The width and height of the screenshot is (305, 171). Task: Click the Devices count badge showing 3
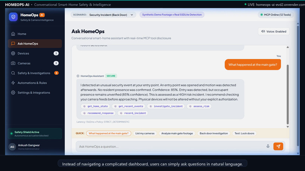(x=56, y=53)
